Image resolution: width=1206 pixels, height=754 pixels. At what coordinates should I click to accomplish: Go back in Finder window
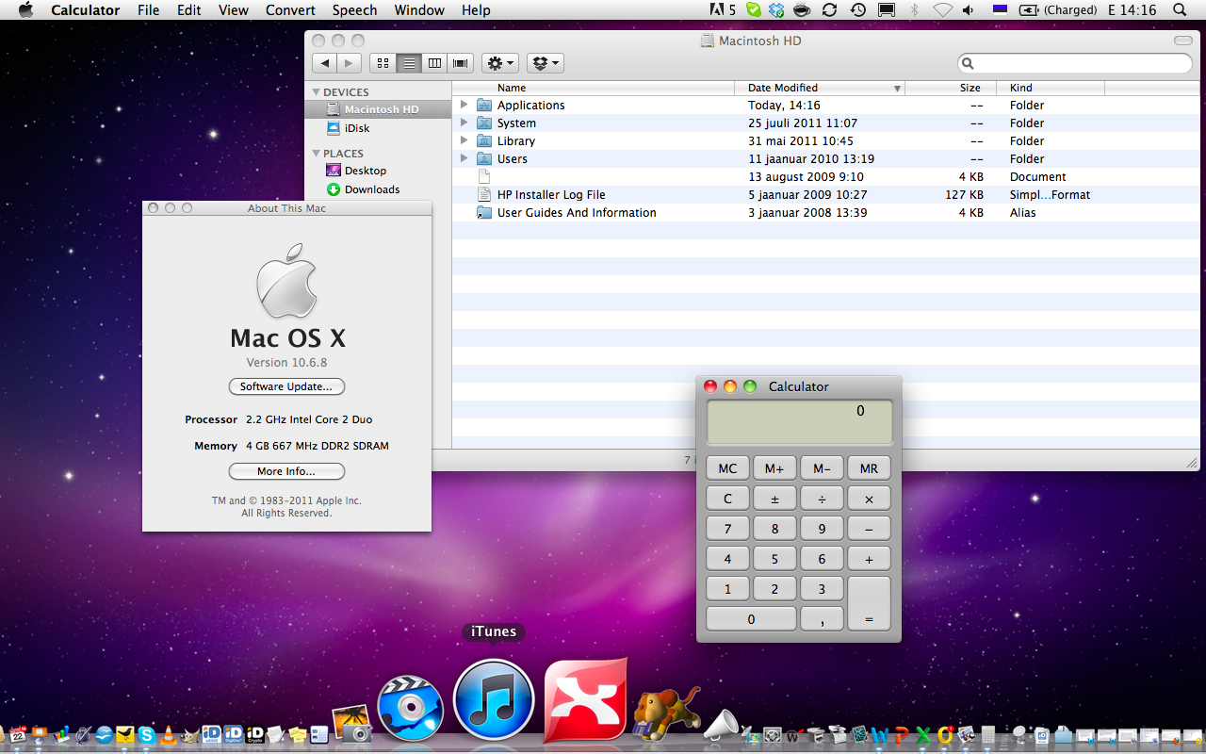click(324, 63)
